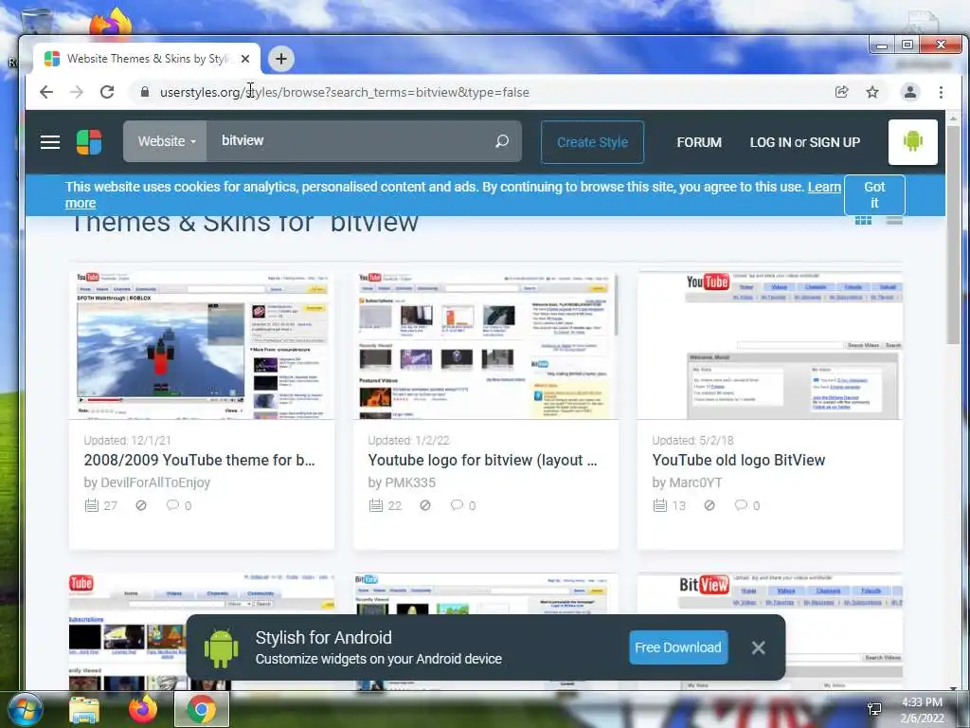Click the Stylish colorful logo icon
The height and width of the screenshot is (728, 970).
89,142
